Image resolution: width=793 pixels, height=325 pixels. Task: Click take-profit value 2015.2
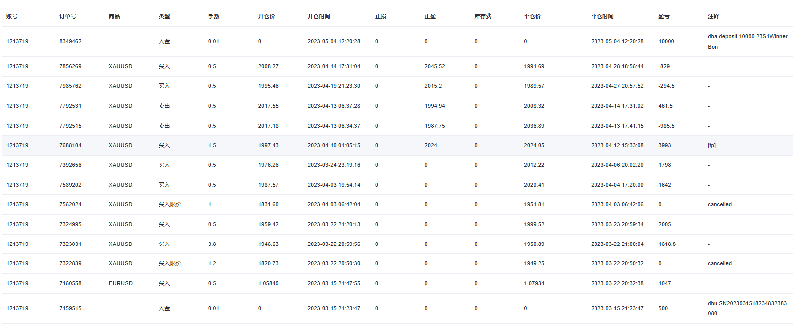pos(433,86)
